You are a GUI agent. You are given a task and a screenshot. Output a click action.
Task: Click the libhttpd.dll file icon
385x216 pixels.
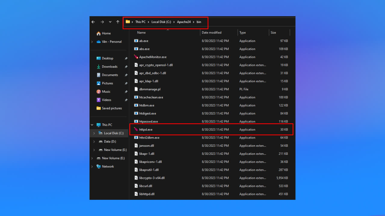point(136,194)
